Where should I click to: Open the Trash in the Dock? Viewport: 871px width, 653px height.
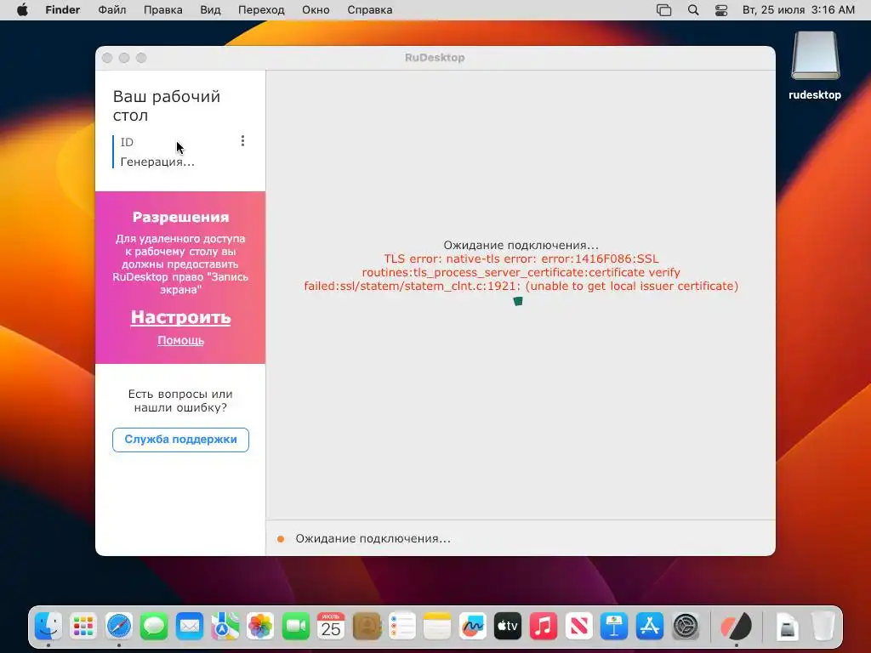(x=823, y=627)
